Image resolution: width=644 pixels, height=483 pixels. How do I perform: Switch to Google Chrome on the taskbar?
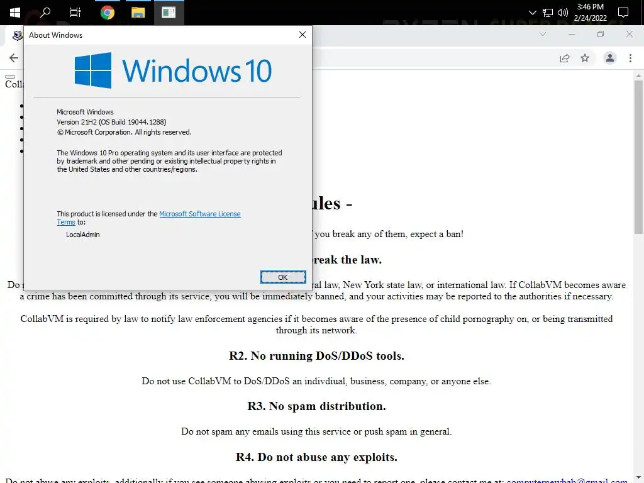click(107, 13)
